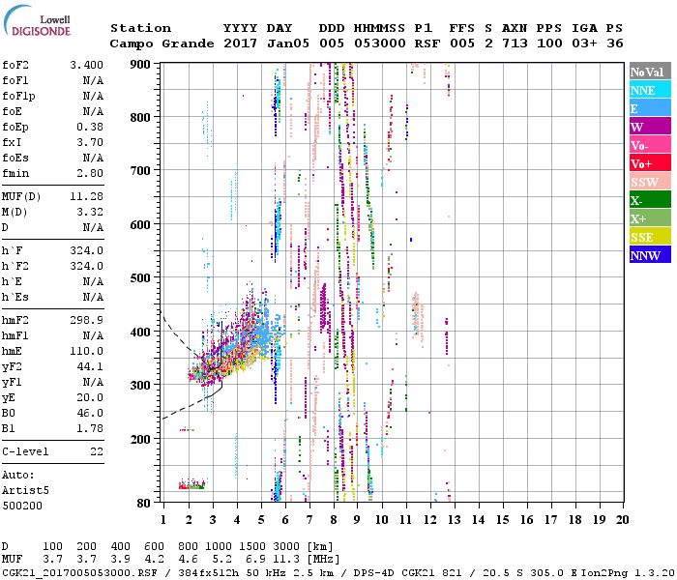This screenshot has height=580, width=677.
Task: Click the C-level value 22
Action: coord(97,452)
